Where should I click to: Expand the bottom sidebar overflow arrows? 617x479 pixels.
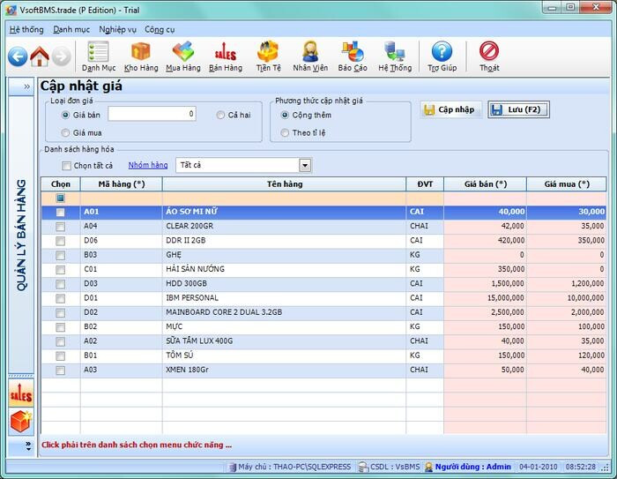tap(26, 446)
